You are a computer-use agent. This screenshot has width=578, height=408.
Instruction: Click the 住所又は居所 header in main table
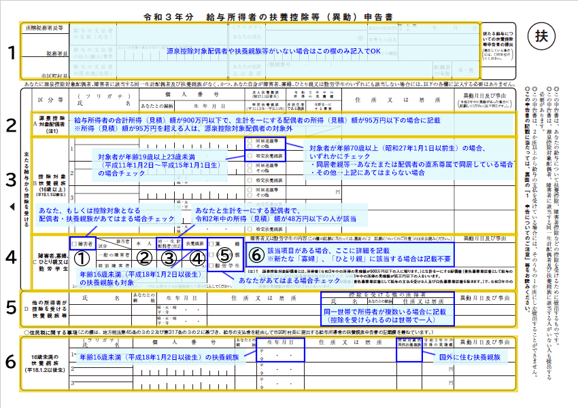(x=398, y=100)
